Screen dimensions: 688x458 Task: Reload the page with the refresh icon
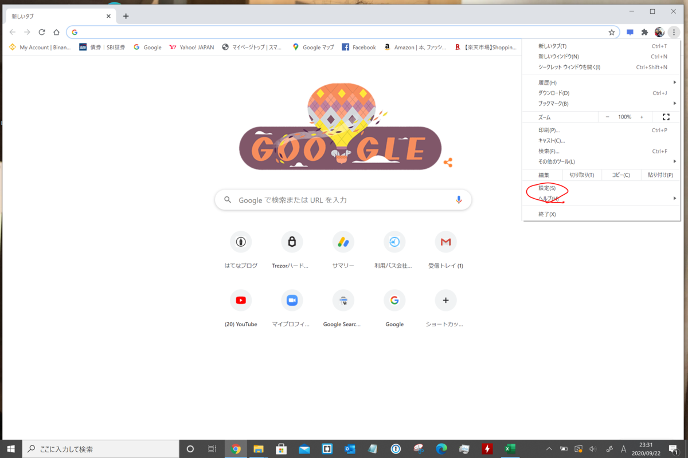[x=42, y=32]
